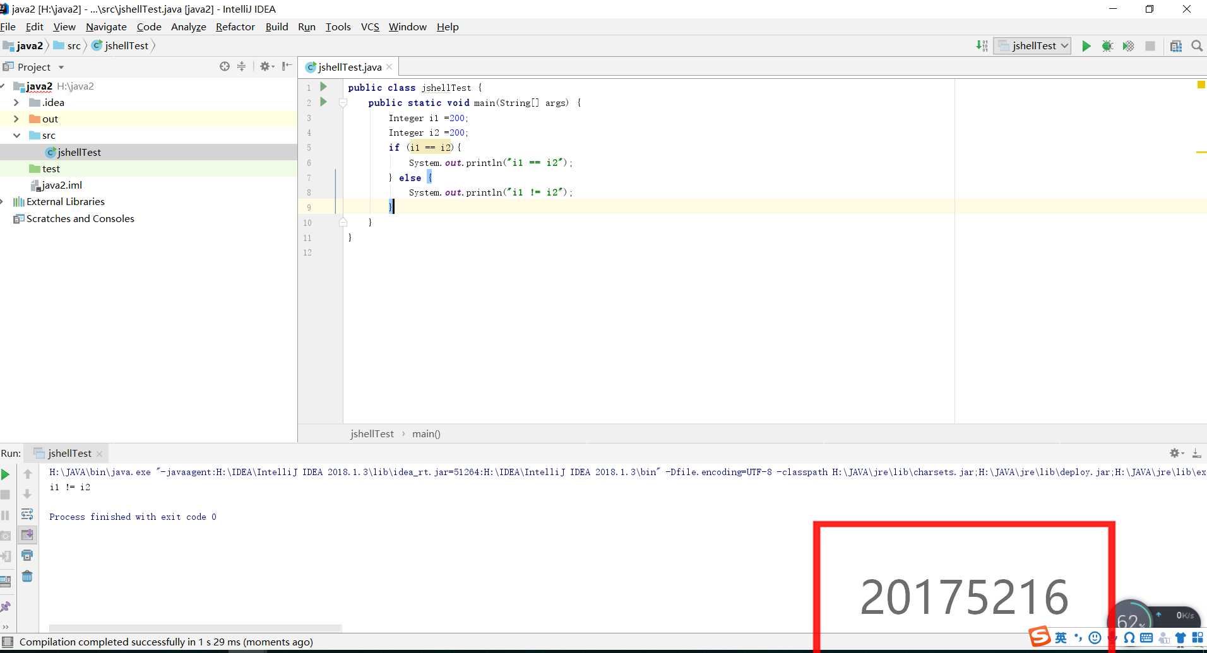Screen dimensions: 1207x653
Task: Start debugging with the bug icon
Action: (1107, 46)
